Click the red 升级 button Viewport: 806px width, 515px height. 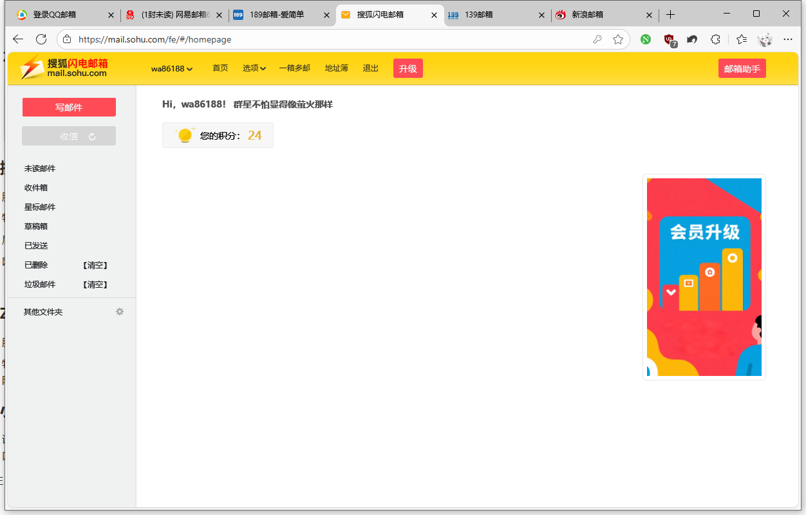[408, 68]
